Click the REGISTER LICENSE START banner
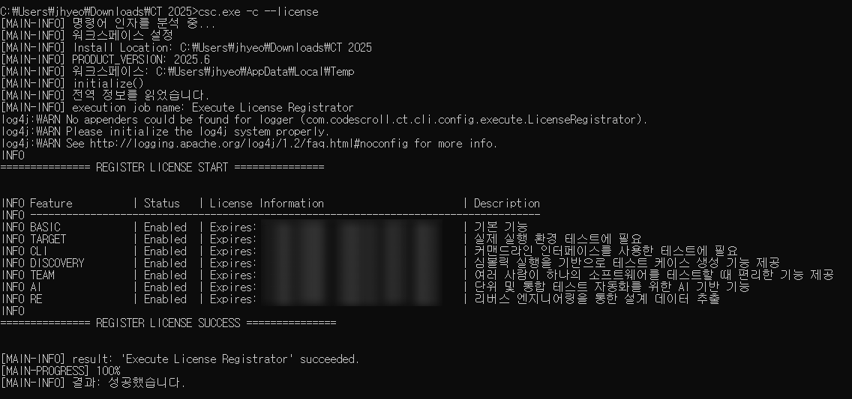Viewport: 852px width, 399px height. coord(162,168)
